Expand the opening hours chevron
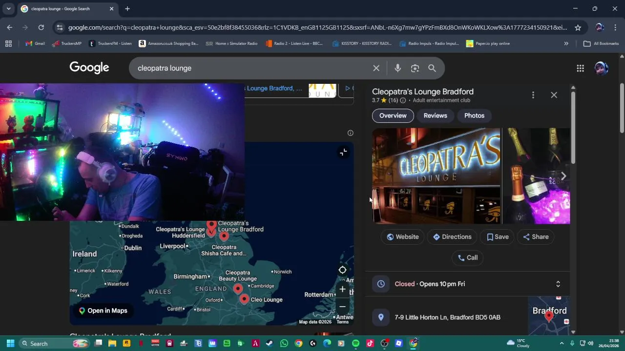Screen dimensions: 625x351 558,284
